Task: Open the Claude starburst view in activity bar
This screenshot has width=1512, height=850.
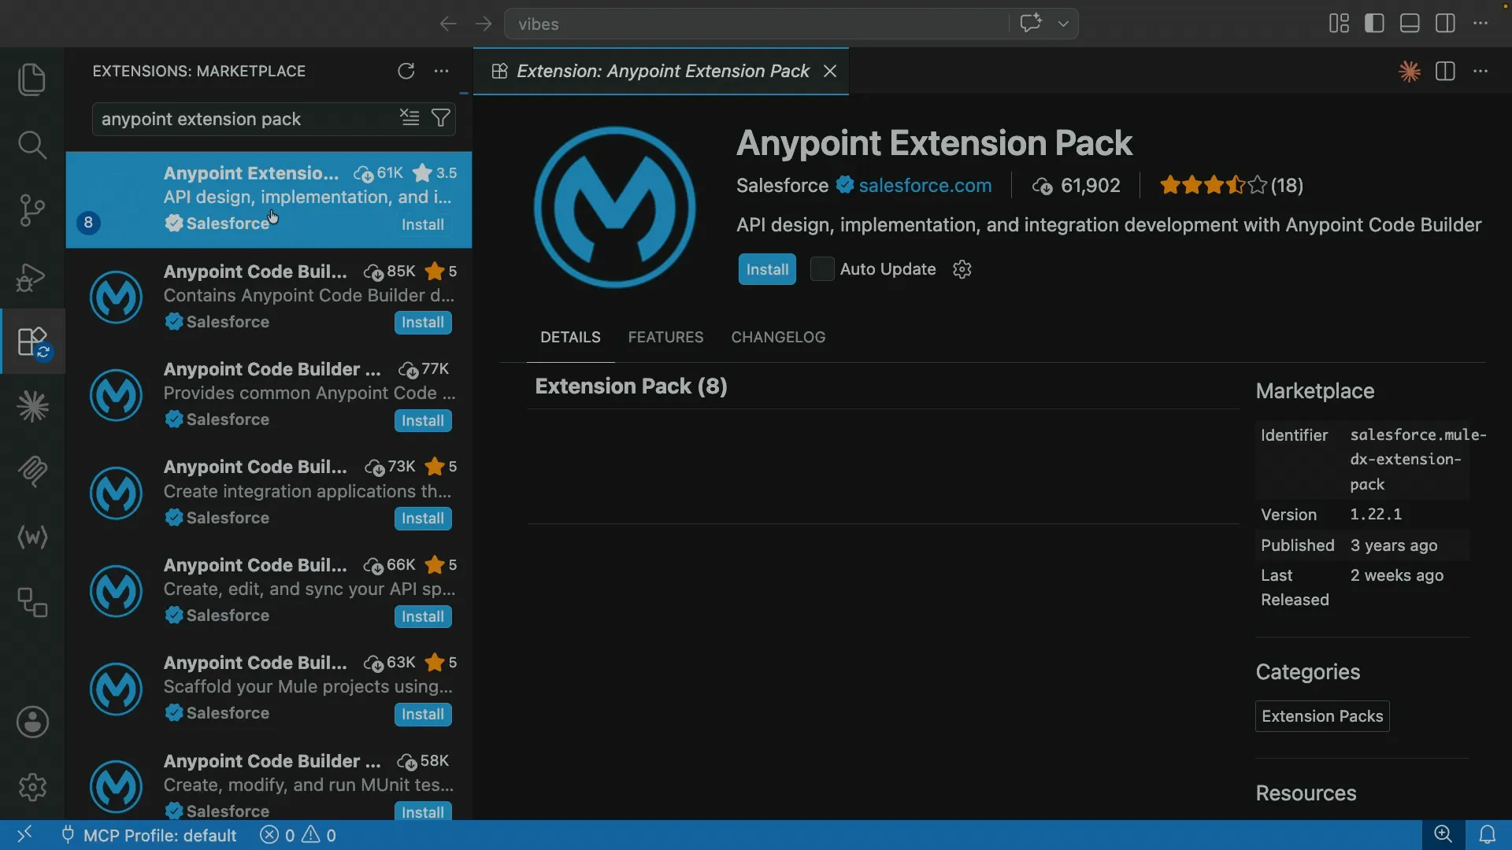Action: (x=32, y=407)
